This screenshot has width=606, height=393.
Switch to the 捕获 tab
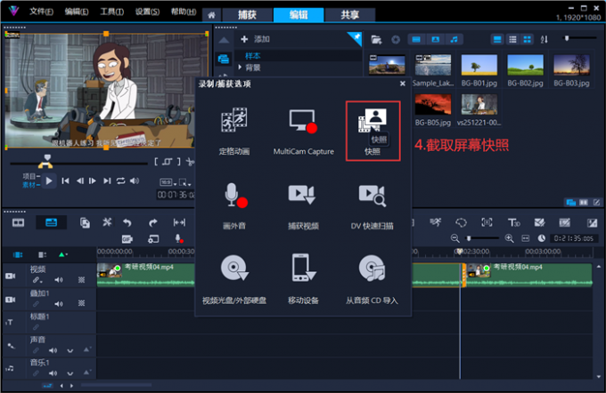pos(247,15)
